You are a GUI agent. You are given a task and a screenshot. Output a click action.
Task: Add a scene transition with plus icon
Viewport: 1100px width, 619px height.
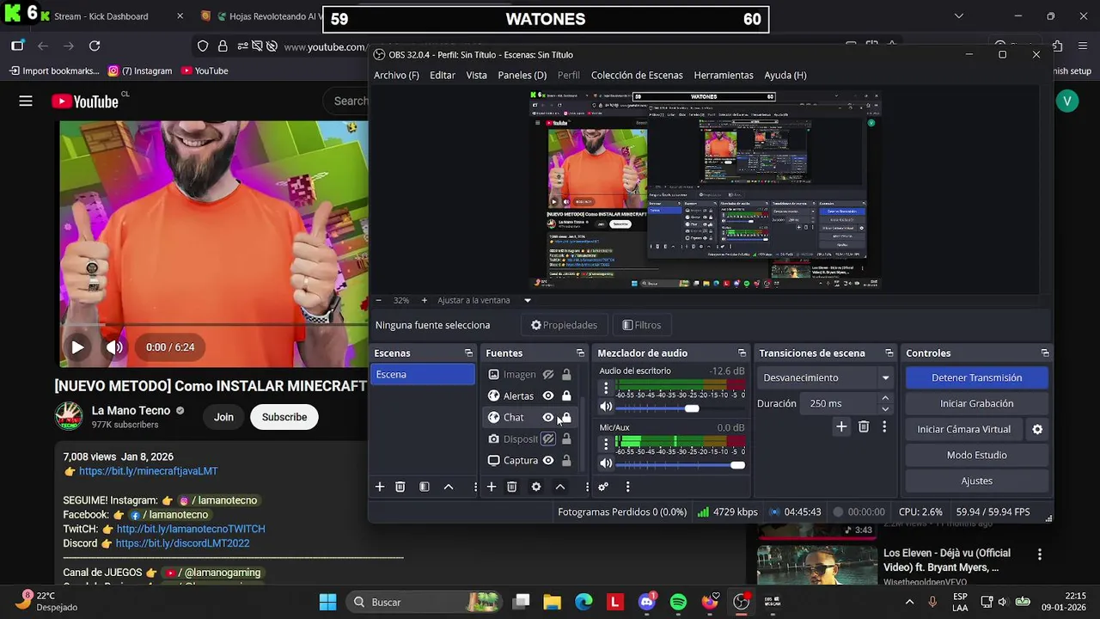pyautogui.click(x=841, y=426)
